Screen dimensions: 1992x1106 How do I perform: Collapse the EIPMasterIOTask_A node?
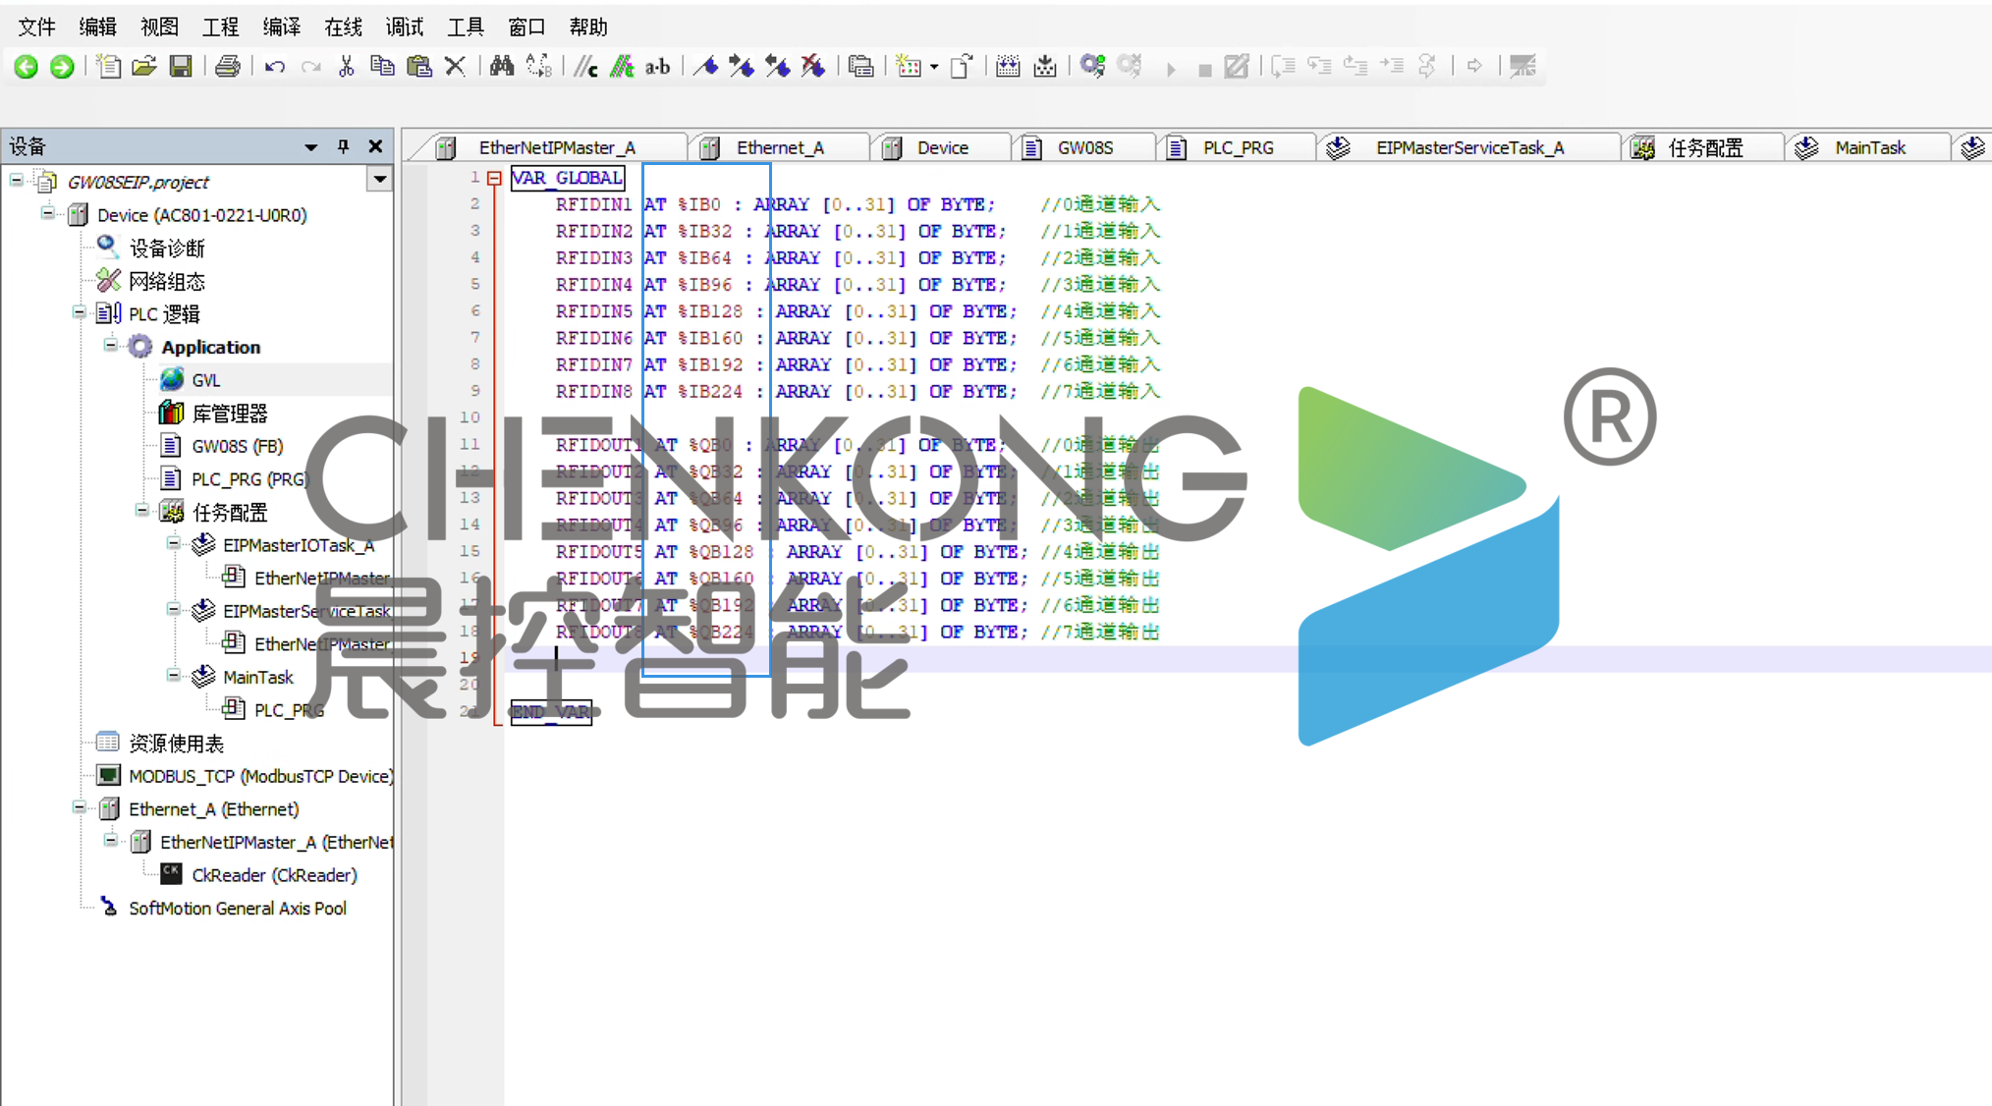point(174,543)
